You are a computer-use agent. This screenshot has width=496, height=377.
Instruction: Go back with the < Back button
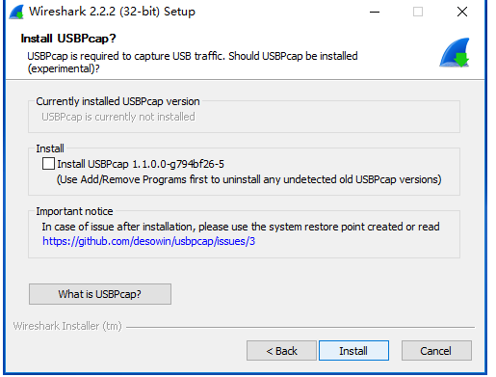(281, 351)
